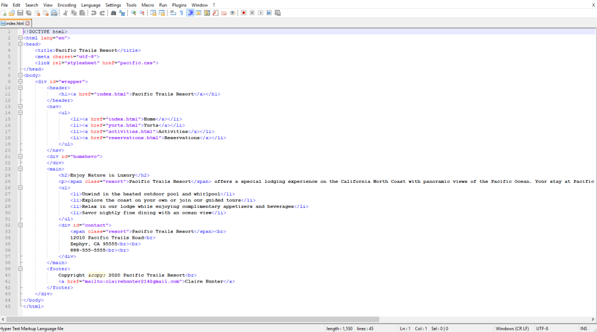
Task: Toggle Show All Characters pilcrow icon
Action: pyautogui.click(x=181, y=13)
